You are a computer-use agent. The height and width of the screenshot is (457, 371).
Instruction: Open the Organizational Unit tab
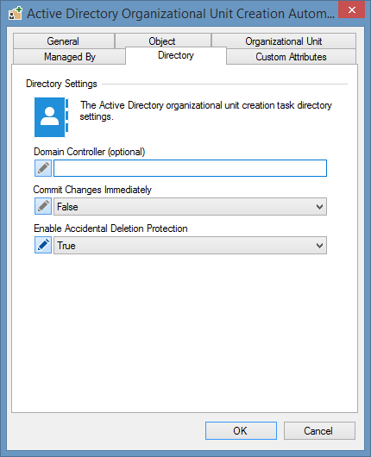pyautogui.click(x=284, y=41)
